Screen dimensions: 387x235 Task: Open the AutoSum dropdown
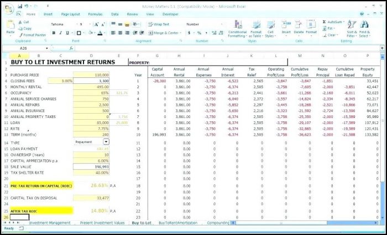pos(343,22)
